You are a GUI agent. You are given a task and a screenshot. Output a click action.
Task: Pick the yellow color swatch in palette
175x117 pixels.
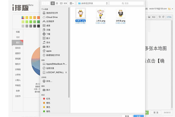click(27, 17)
